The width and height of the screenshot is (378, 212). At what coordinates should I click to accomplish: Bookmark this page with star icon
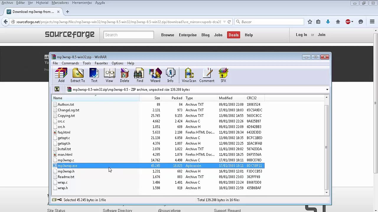click(x=310, y=22)
